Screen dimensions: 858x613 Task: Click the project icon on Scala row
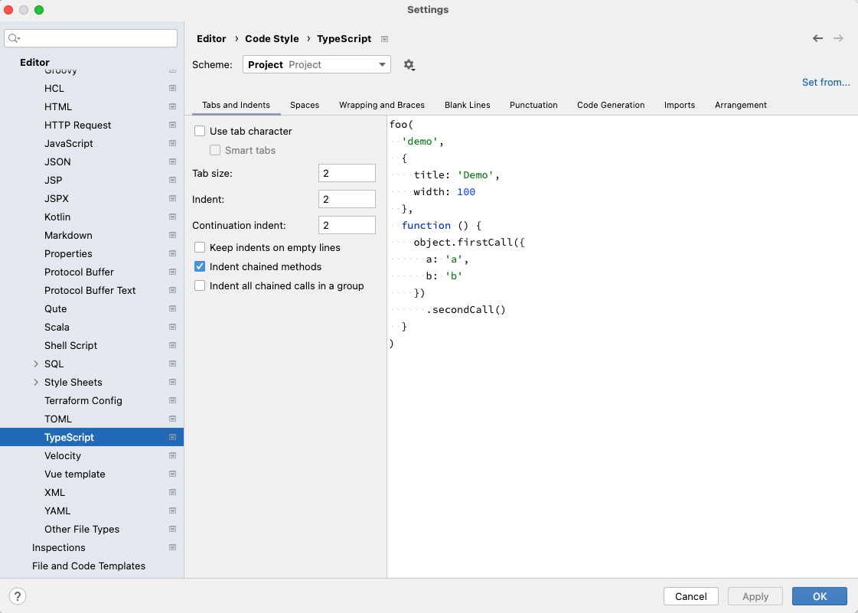coord(172,327)
